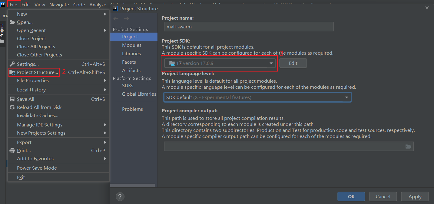The width and height of the screenshot is (434, 204).
Task: Click the IntelliJ icon in Project Structure title
Action: [115, 8]
